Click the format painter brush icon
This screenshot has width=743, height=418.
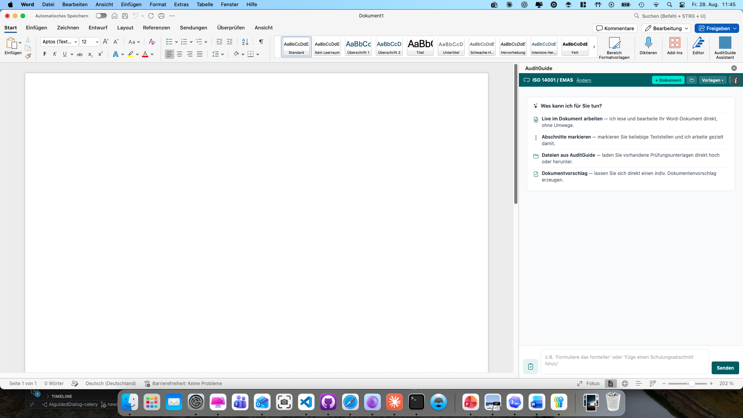pyautogui.click(x=28, y=57)
